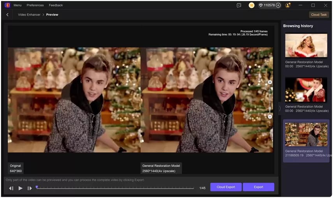The height and width of the screenshot is (198, 333).
Task: Zoom in on the preview with plus icon
Action: tap(270, 82)
